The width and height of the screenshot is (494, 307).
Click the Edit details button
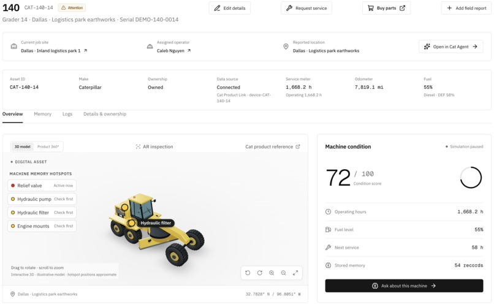click(230, 8)
